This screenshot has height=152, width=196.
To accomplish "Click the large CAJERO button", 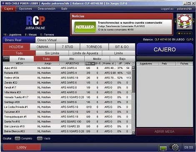I will pos(165,50).
